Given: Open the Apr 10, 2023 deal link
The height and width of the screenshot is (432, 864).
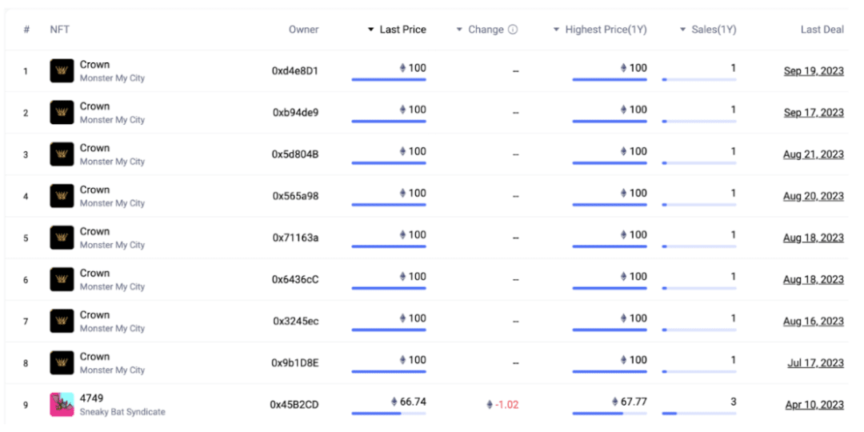Looking at the screenshot, I should pos(814,405).
